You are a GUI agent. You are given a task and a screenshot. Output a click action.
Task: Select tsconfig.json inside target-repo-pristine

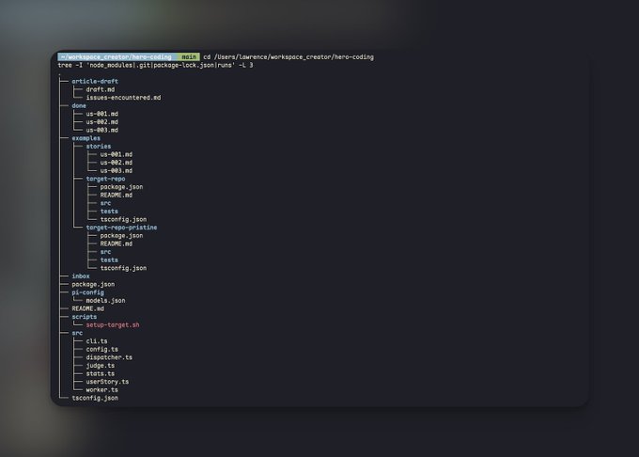[123, 268]
